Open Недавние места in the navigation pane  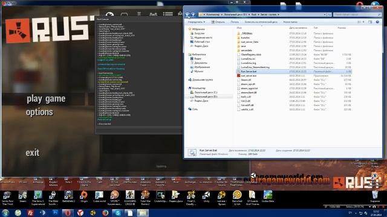tap(203, 37)
